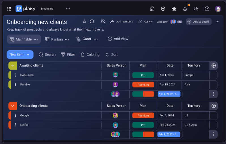Open the New item dropdown arrow

[28, 55]
